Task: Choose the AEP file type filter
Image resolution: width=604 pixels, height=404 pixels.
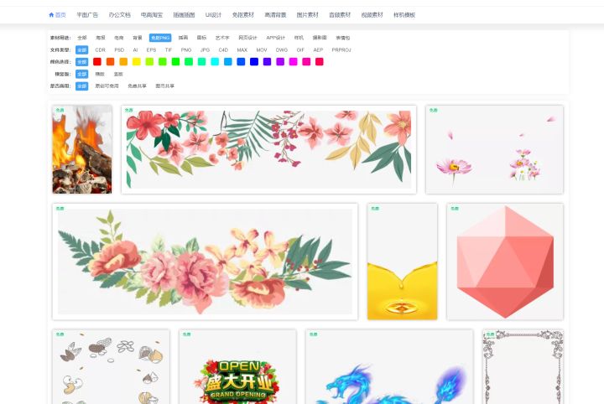Action: (318, 50)
